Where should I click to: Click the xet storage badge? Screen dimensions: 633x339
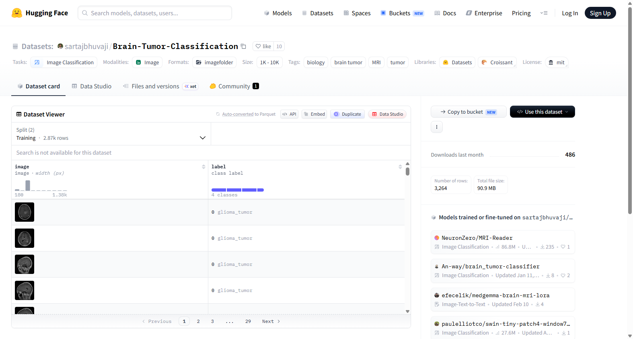pyautogui.click(x=191, y=86)
